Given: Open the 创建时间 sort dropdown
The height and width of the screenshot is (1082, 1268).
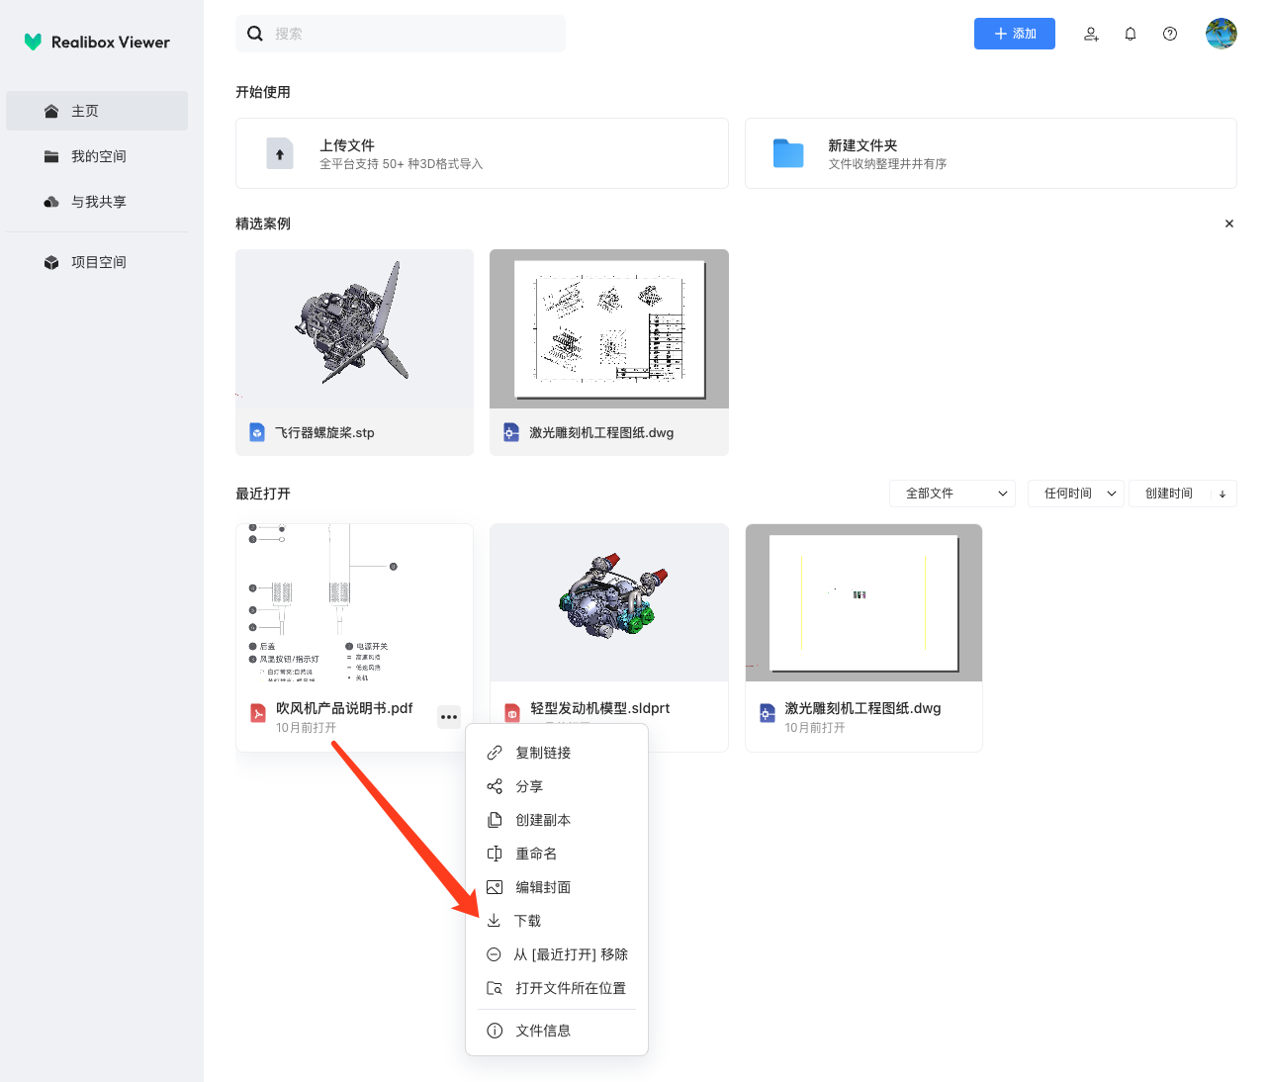Looking at the screenshot, I should coord(1170,494).
